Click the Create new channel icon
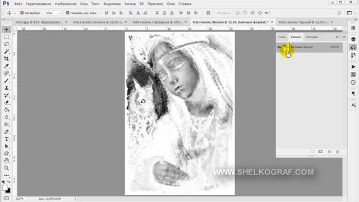 click(329, 152)
